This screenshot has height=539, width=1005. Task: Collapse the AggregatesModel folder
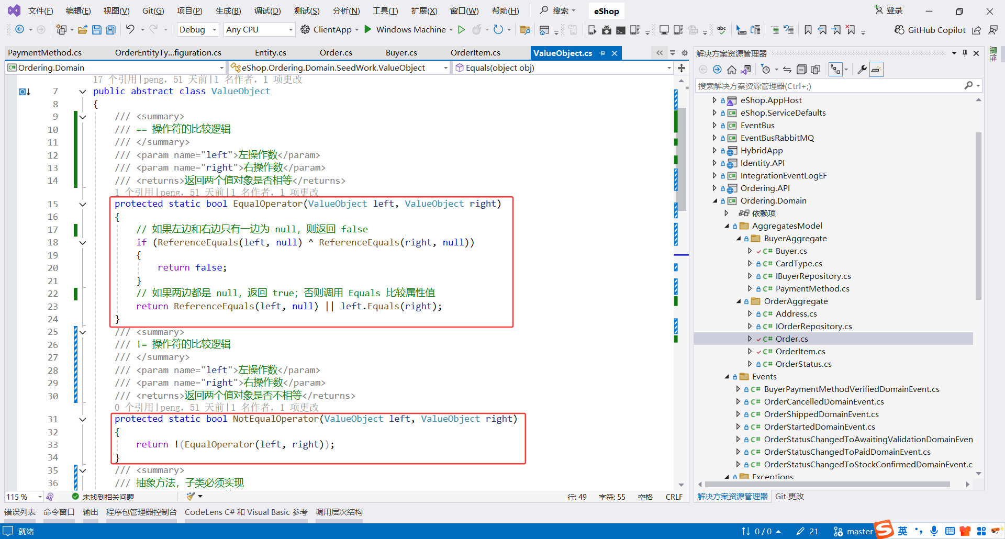[x=727, y=226]
